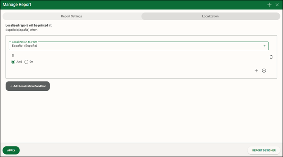Click the Manage Report title text
Image resolution: width=283 pixels, height=157 pixels.
coord(17,5)
